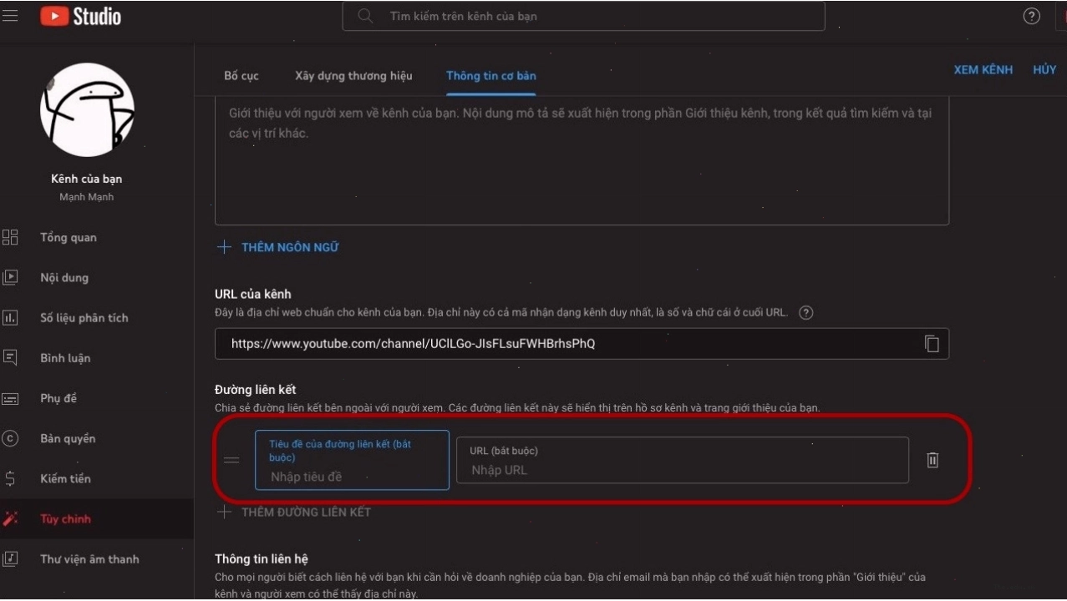Click the Mạnh Mạnh channel name
Screen dimensions: 1067x601
[87, 197]
